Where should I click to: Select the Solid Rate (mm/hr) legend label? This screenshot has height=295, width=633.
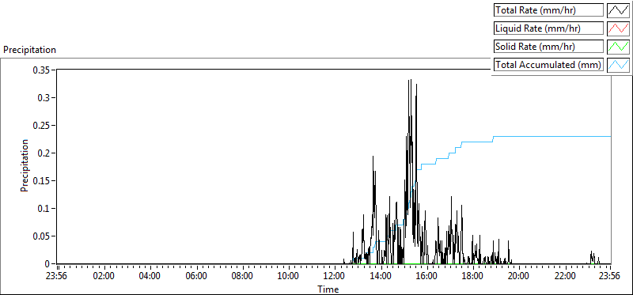coord(548,47)
